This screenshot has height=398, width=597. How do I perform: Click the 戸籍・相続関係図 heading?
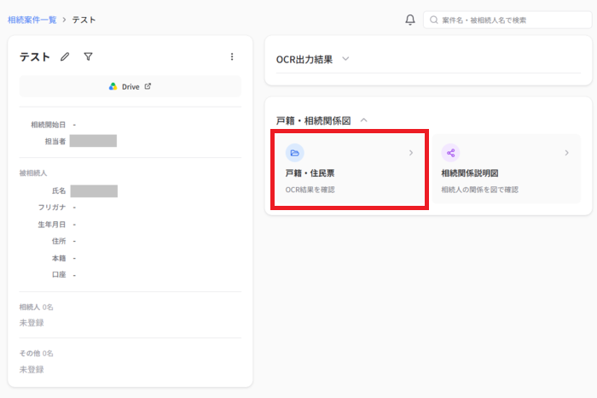(x=313, y=120)
